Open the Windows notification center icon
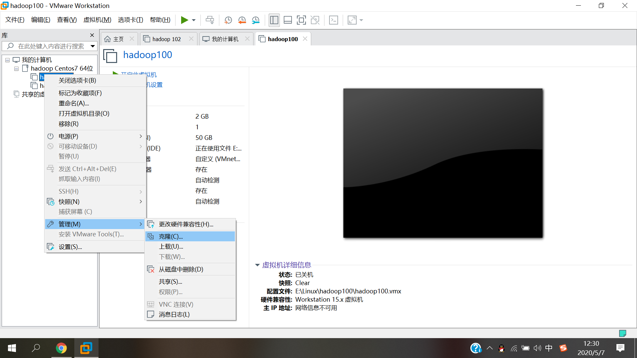637x358 pixels. coord(620,348)
